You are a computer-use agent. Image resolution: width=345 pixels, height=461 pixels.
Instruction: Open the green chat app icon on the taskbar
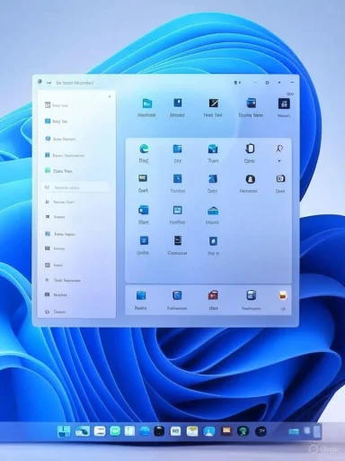(x=115, y=431)
